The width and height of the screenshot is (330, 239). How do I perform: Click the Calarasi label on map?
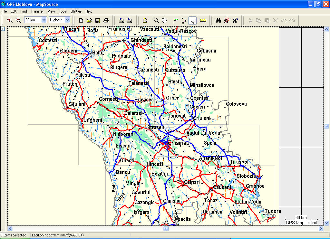pyautogui.click(x=133, y=113)
